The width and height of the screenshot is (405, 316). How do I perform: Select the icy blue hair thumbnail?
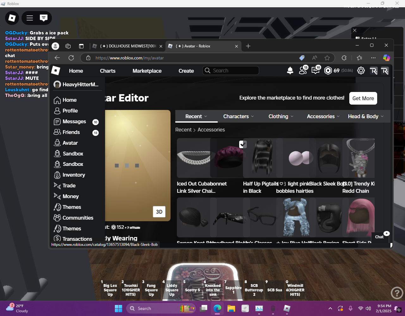click(295, 217)
